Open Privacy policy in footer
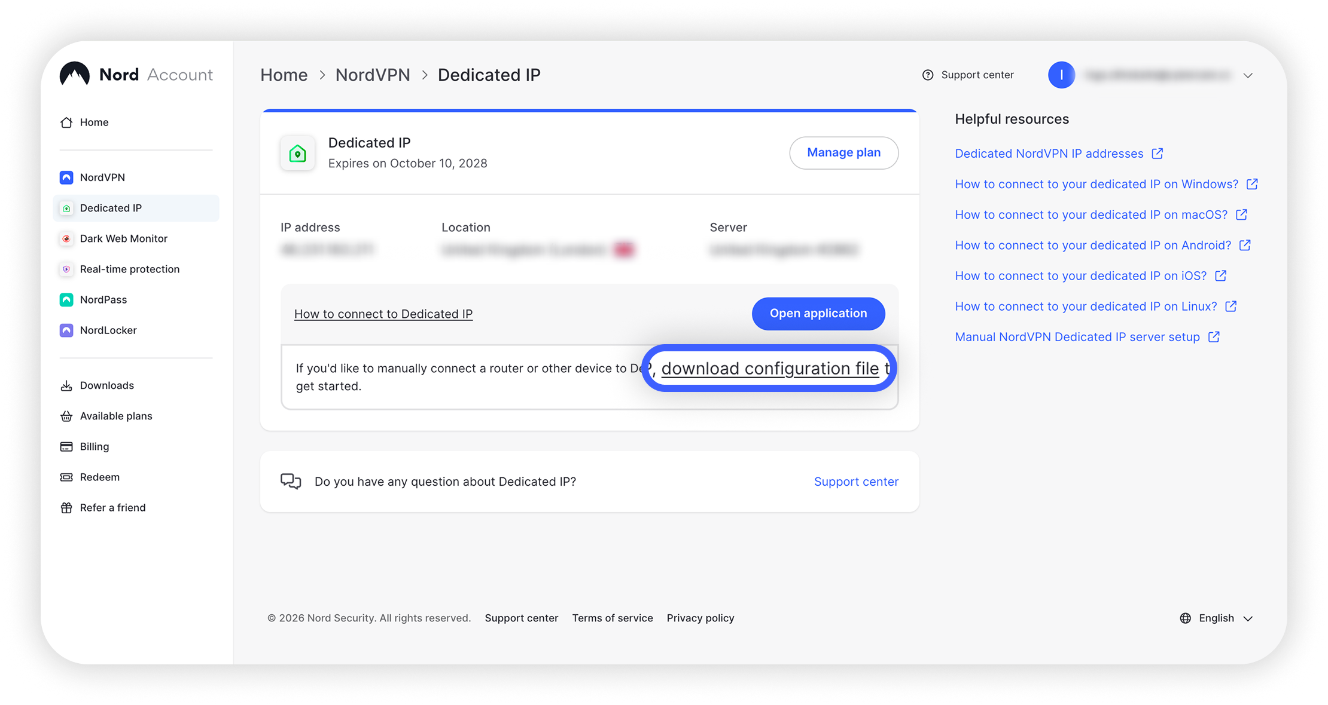The height and width of the screenshot is (705, 1328). [700, 618]
